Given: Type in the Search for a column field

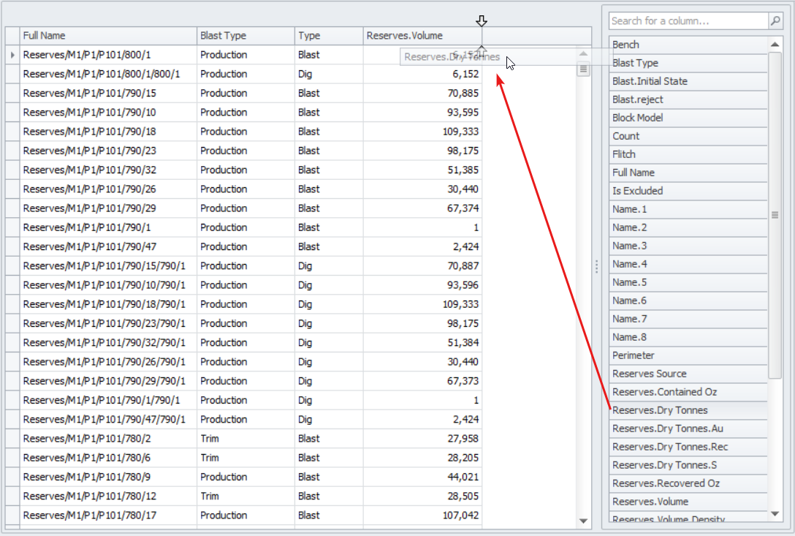Looking at the screenshot, I should tap(687, 21).
